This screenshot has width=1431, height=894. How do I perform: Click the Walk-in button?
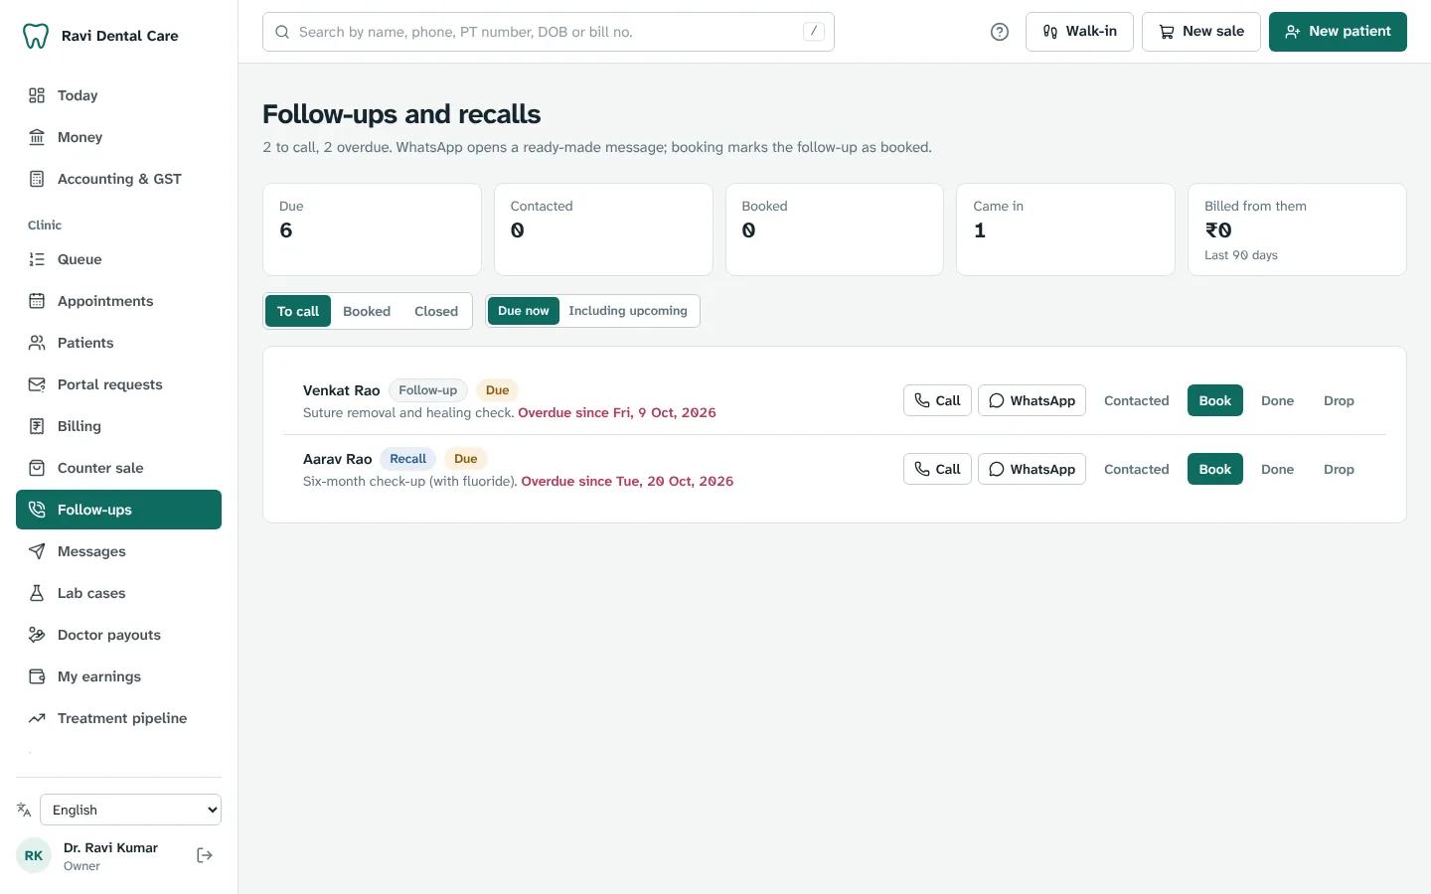(1079, 32)
